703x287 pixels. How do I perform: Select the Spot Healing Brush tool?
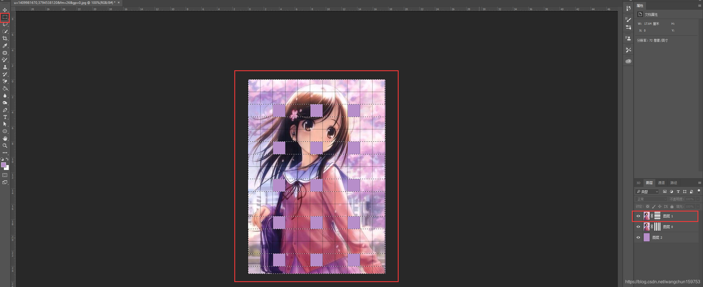pos(5,53)
